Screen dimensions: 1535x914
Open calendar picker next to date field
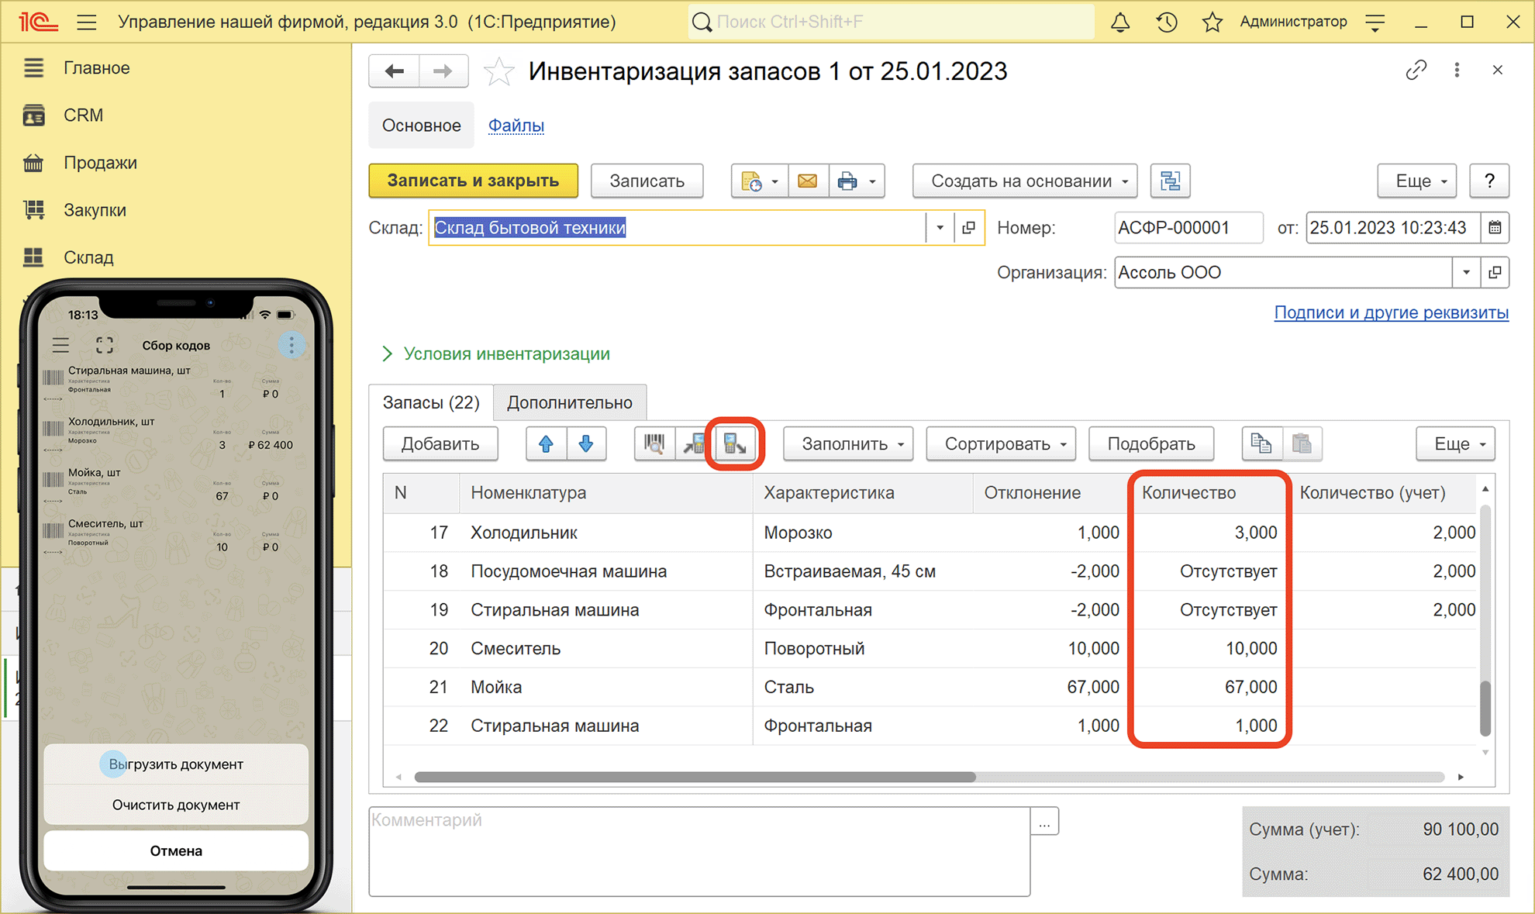pyautogui.click(x=1495, y=228)
